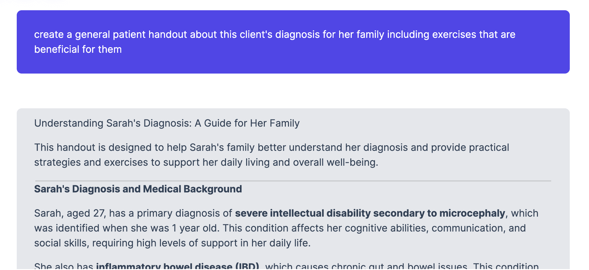Click the word "microcephaly" in bold
This screenshot has height=270, width=589.
(x=472, y=213)
